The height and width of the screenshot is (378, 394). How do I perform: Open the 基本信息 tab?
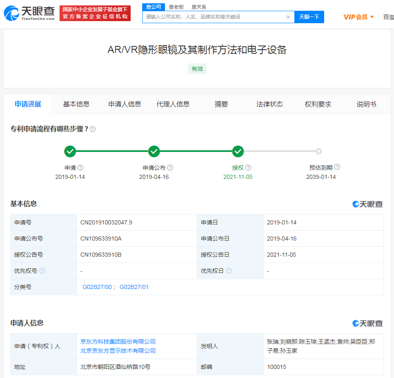[x=76, y=104]
